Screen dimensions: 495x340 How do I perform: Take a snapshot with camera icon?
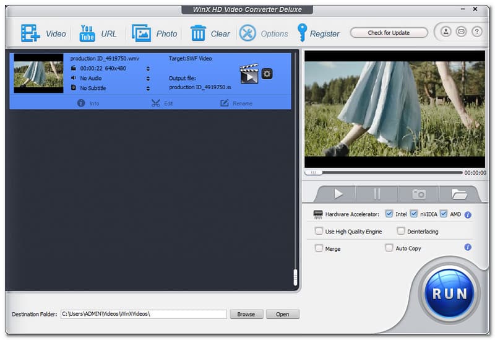(x=419, y=194)
